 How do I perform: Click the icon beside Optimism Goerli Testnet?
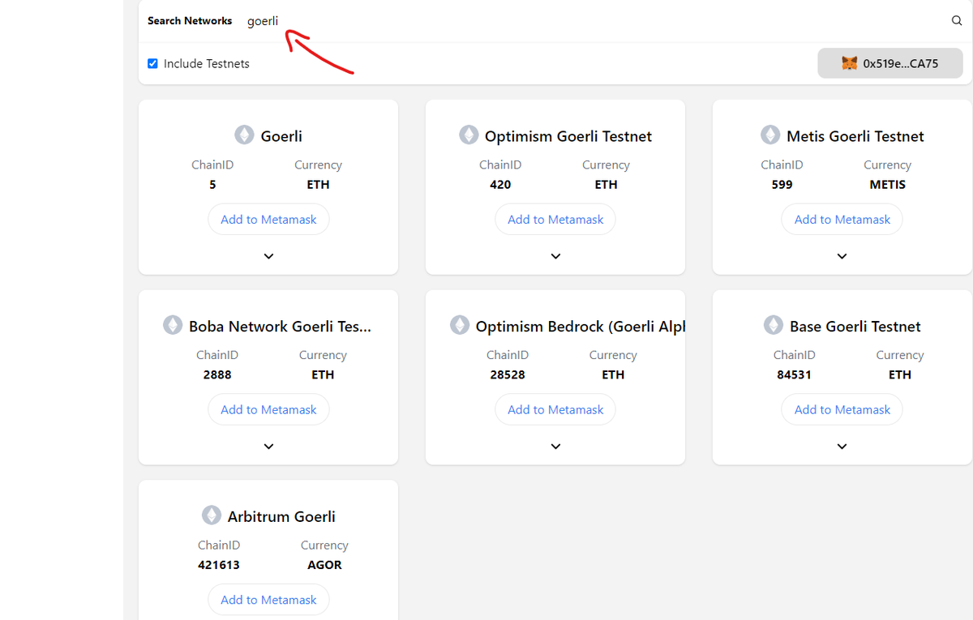pos(469,135)
